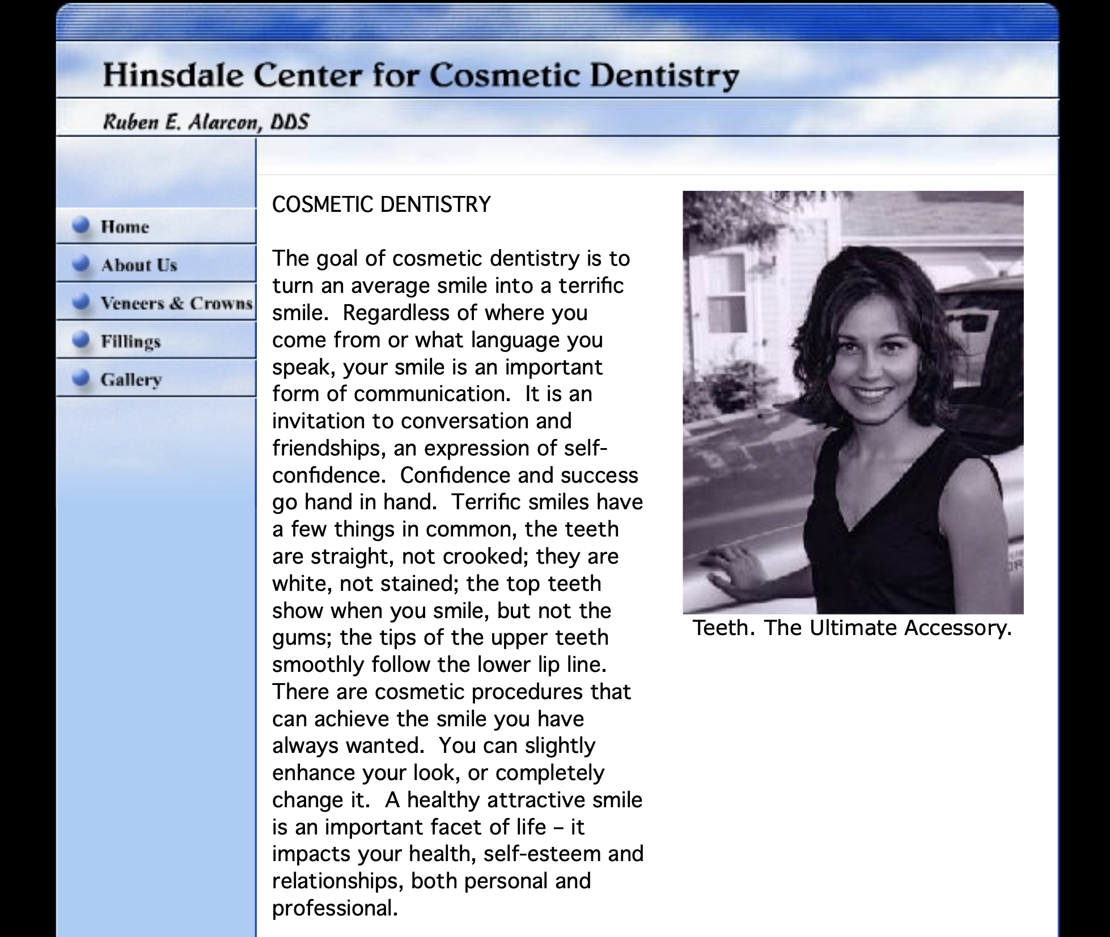Click the blue ball icon beside Home
1110x937 pixels.
(82, 225)
